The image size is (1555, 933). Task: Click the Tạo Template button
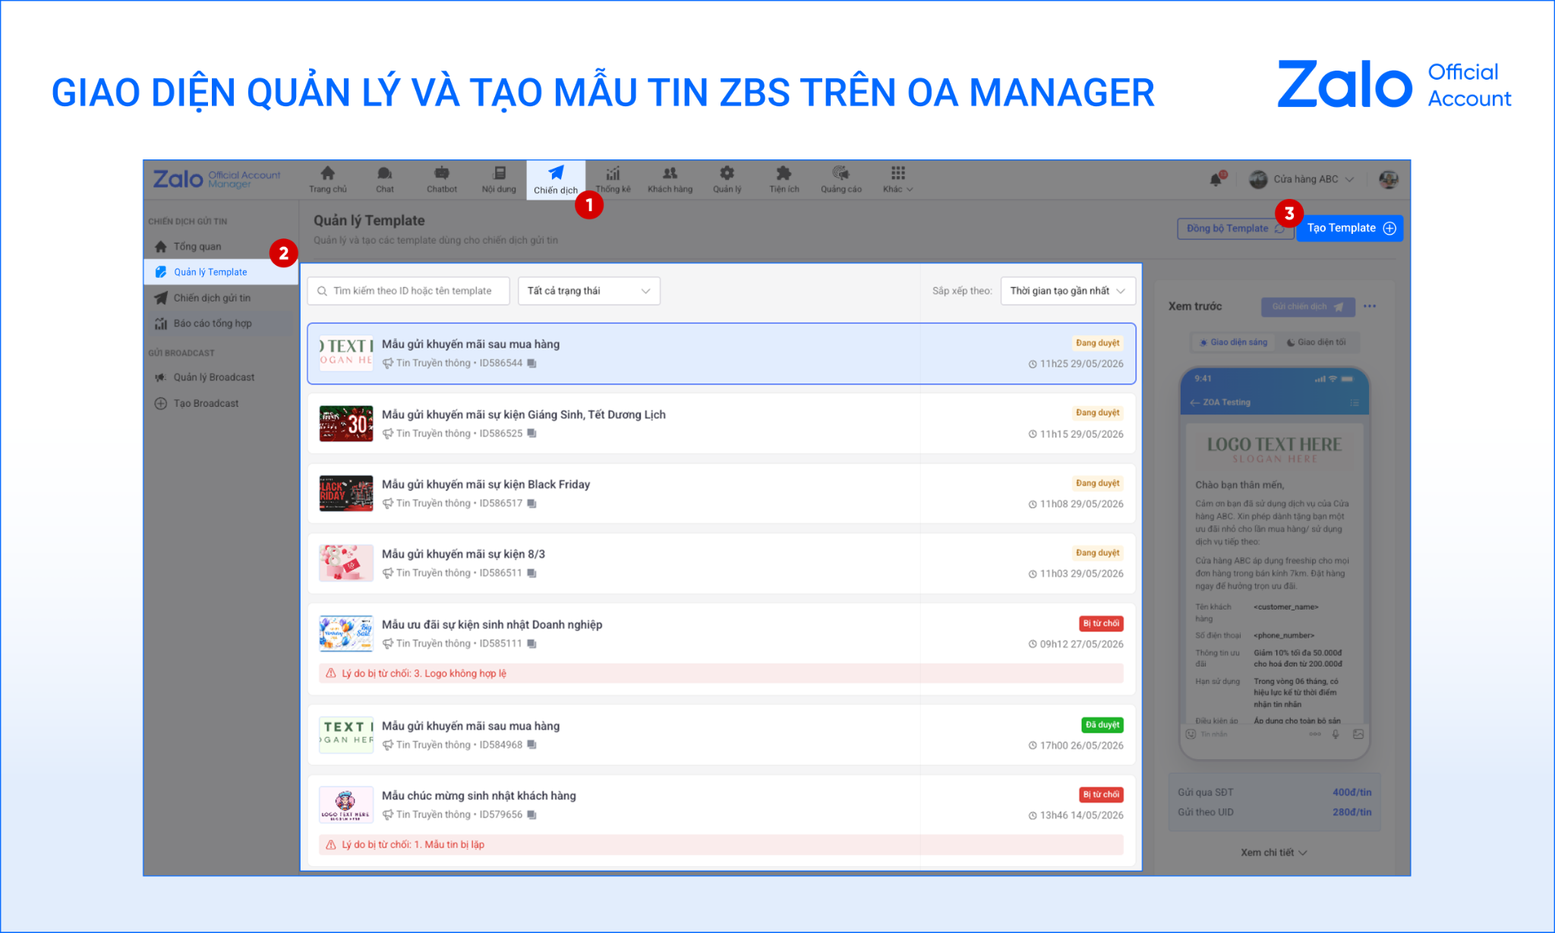[x=1349, y=229]
